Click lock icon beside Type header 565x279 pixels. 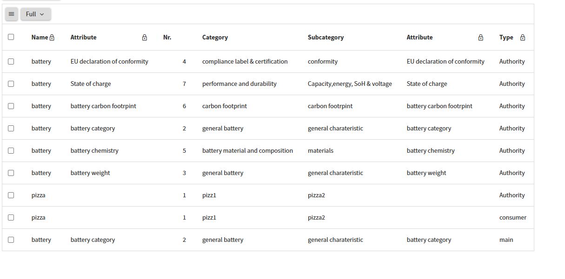523,38
